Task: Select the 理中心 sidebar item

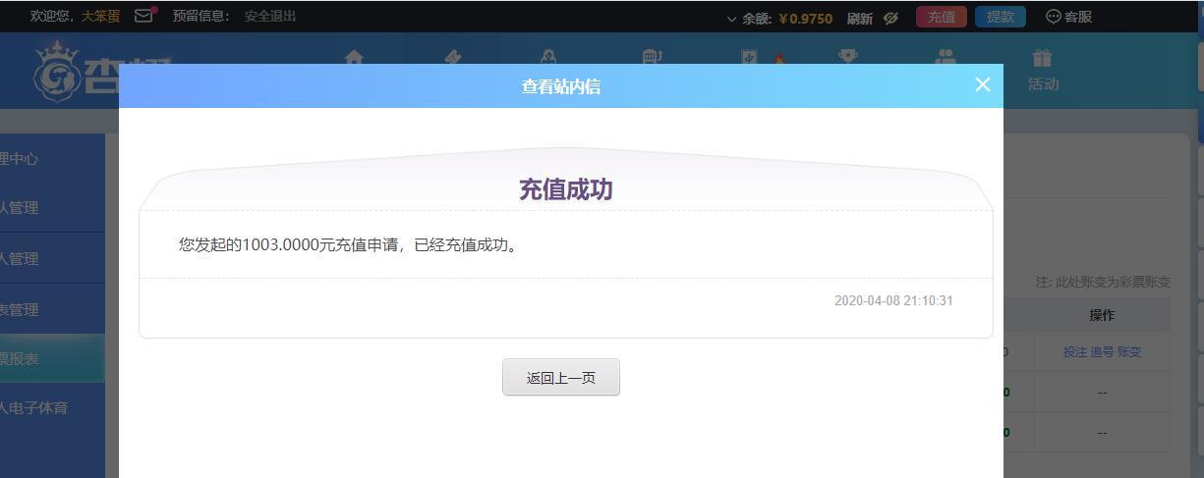Action: pos(52,158)
